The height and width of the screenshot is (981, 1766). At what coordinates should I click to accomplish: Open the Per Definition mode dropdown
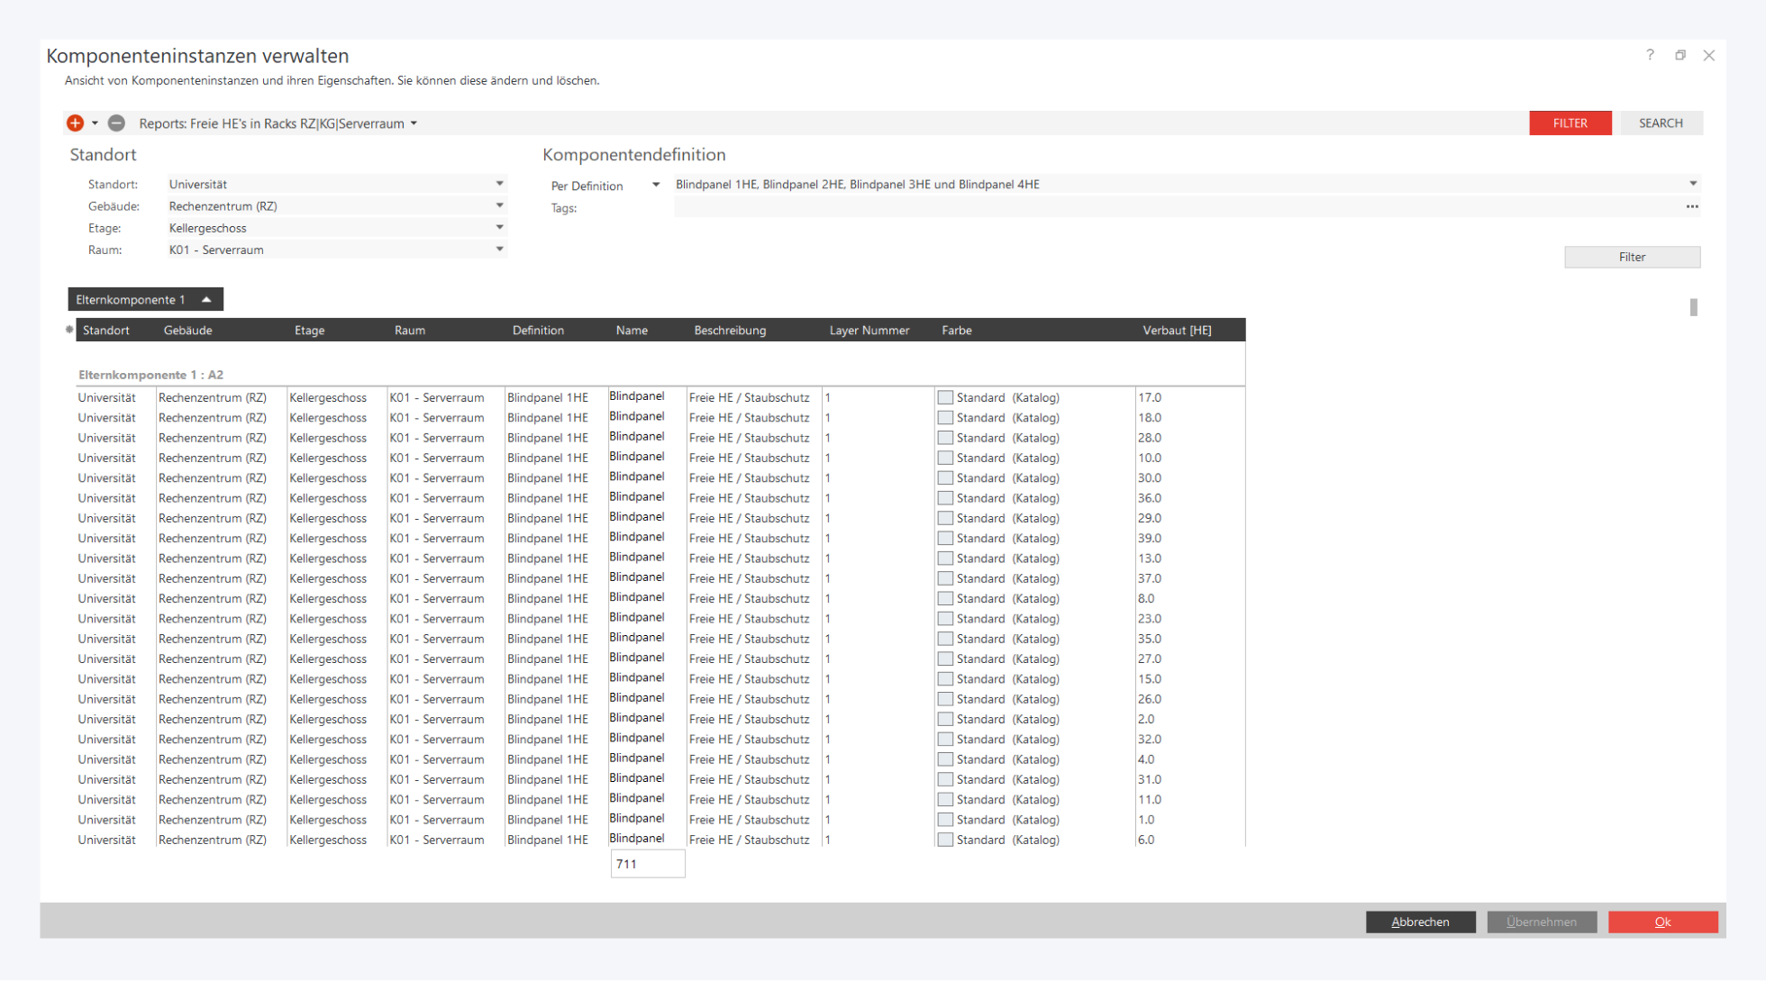coord(656,185)
